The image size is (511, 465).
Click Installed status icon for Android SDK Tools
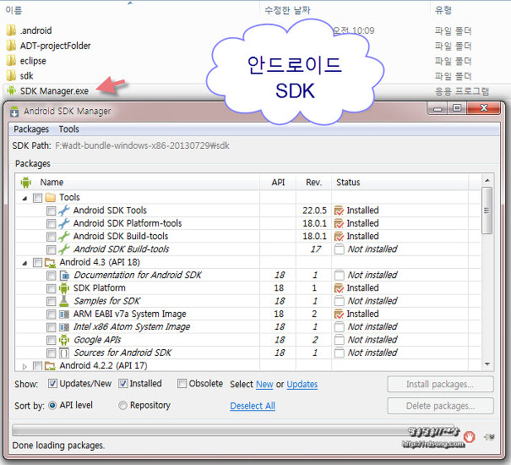click(339, 211)
